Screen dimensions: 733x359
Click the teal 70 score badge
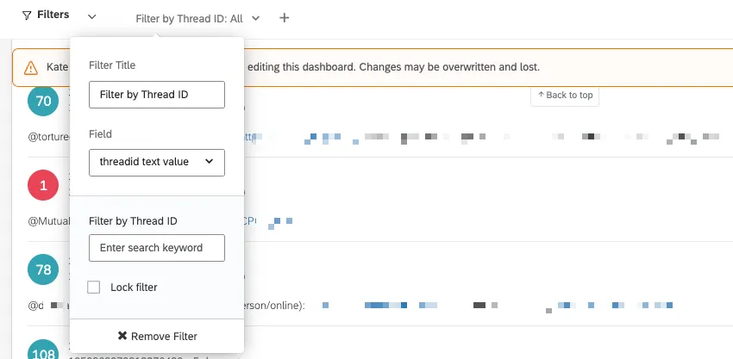43,101
